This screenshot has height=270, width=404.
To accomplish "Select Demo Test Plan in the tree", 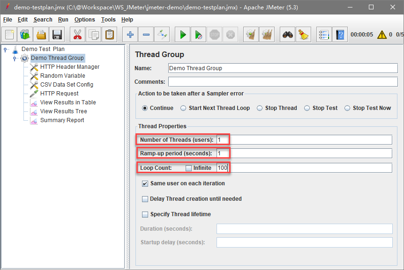I will pos(43,49).
